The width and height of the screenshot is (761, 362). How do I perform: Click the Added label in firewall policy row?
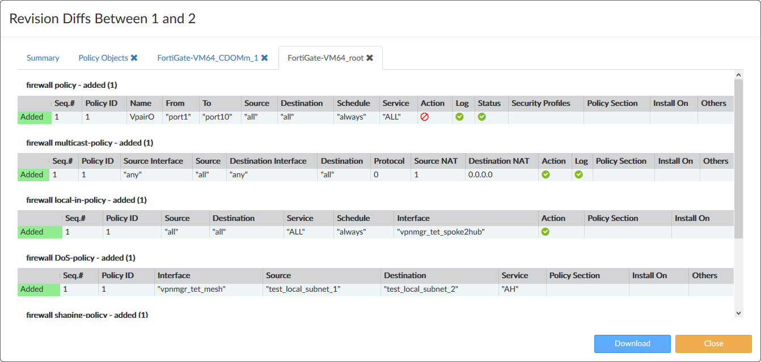pyautogui.click(x=32, y=117)
